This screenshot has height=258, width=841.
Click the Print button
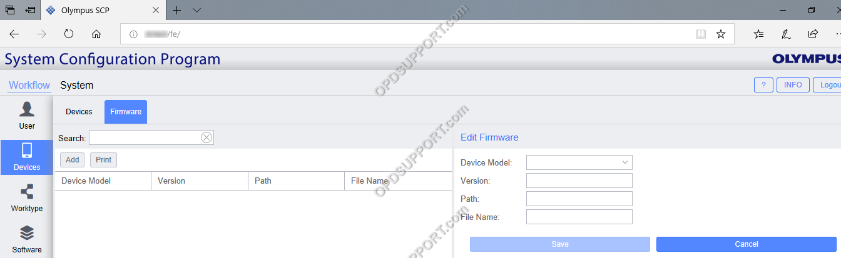pos(104,160)
